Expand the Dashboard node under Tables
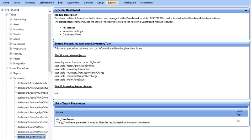 pyautogui.click(x=10, y=44)
